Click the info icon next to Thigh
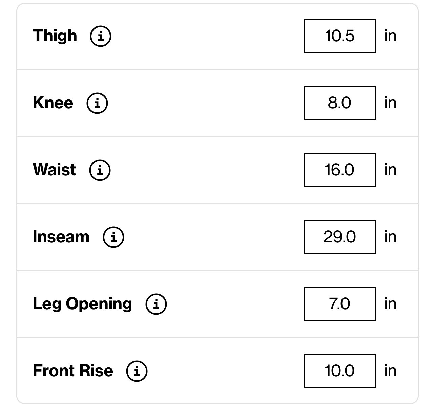Viewport: 435px width, 404px height. (x=100, y=36)
